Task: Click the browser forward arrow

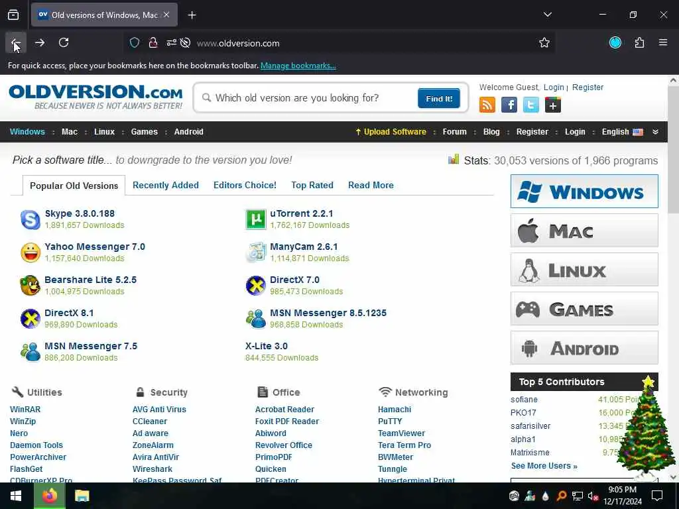Action: (x=39, y=42)
